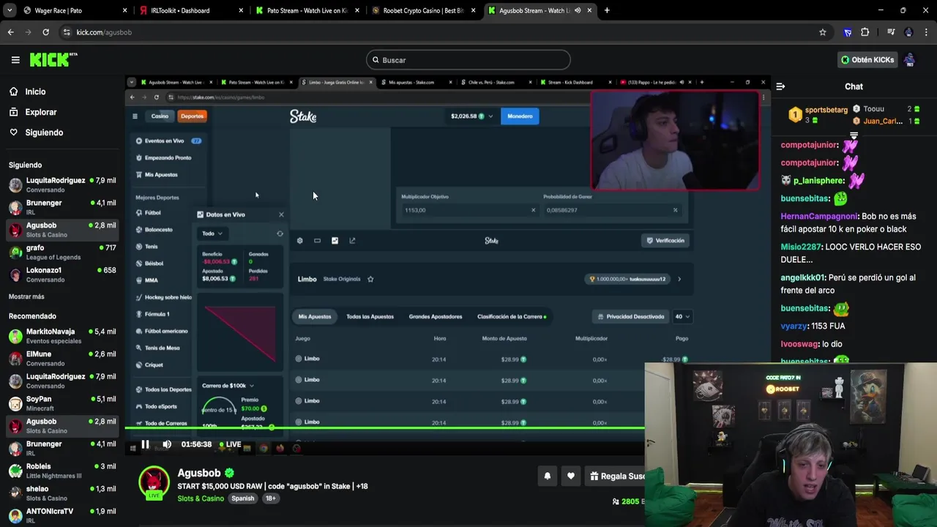Switch to Roobet Crypto Casino tab
The height and width of the screenshot is (527, 937).
coord(422,10)
